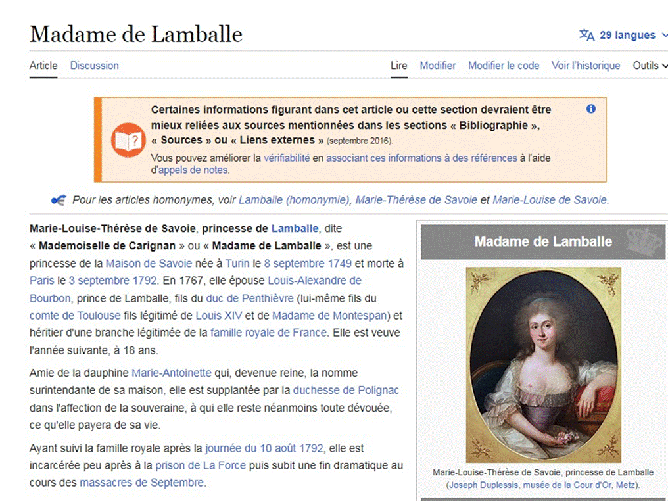Click the infobox header Madame de Lamballe
Image resolution: width=668 pixels, height=501 pixels.
tap(543, 241)
